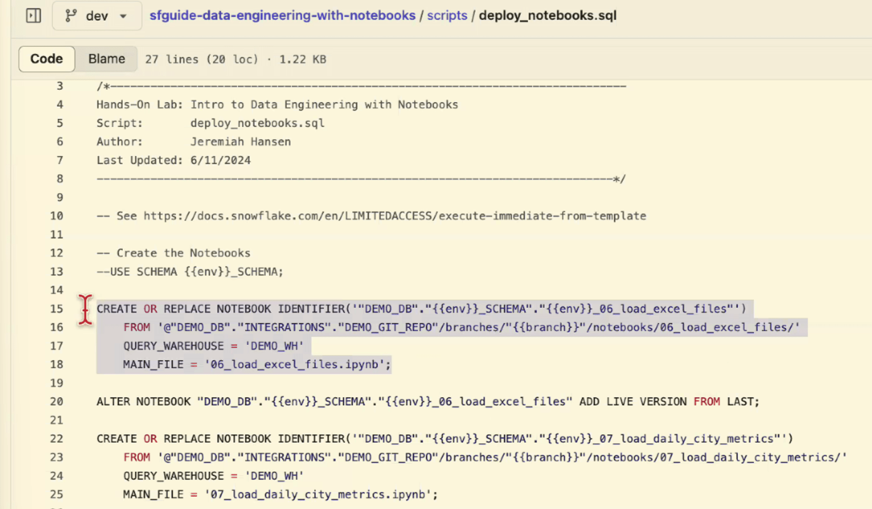Select line number 3
The height and width of the screenshot is (509, 872).
point(60,86)
